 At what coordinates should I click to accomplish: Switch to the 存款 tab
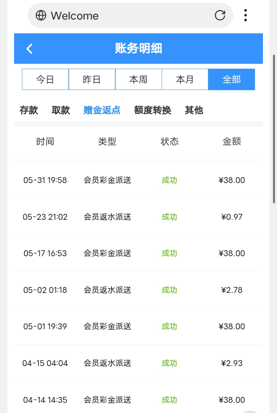tap(29, 110)
